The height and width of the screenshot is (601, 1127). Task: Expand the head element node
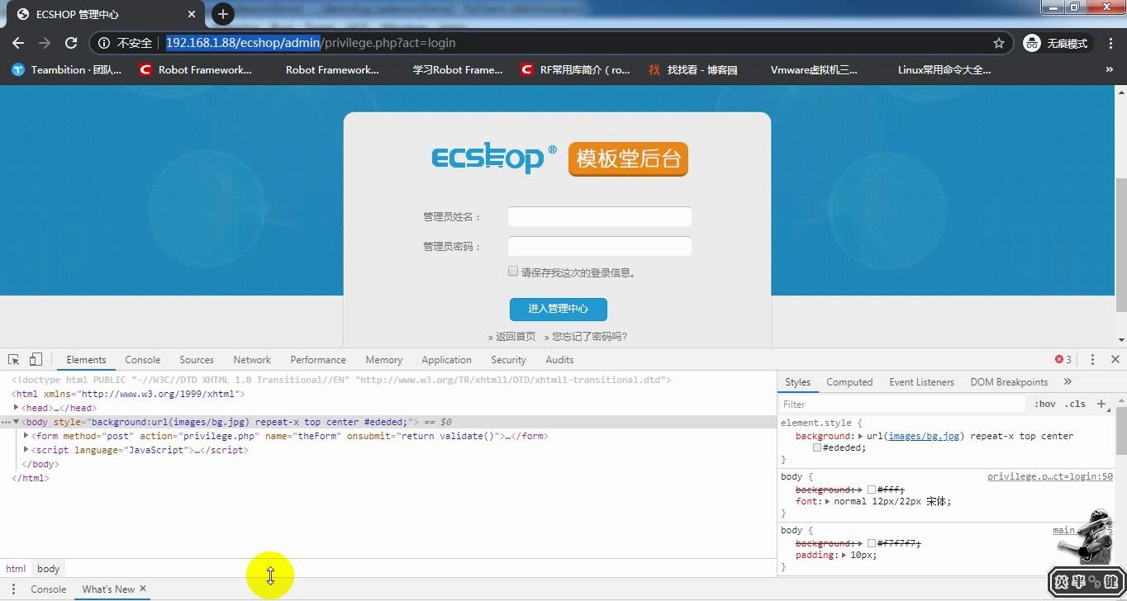point(17,408)
